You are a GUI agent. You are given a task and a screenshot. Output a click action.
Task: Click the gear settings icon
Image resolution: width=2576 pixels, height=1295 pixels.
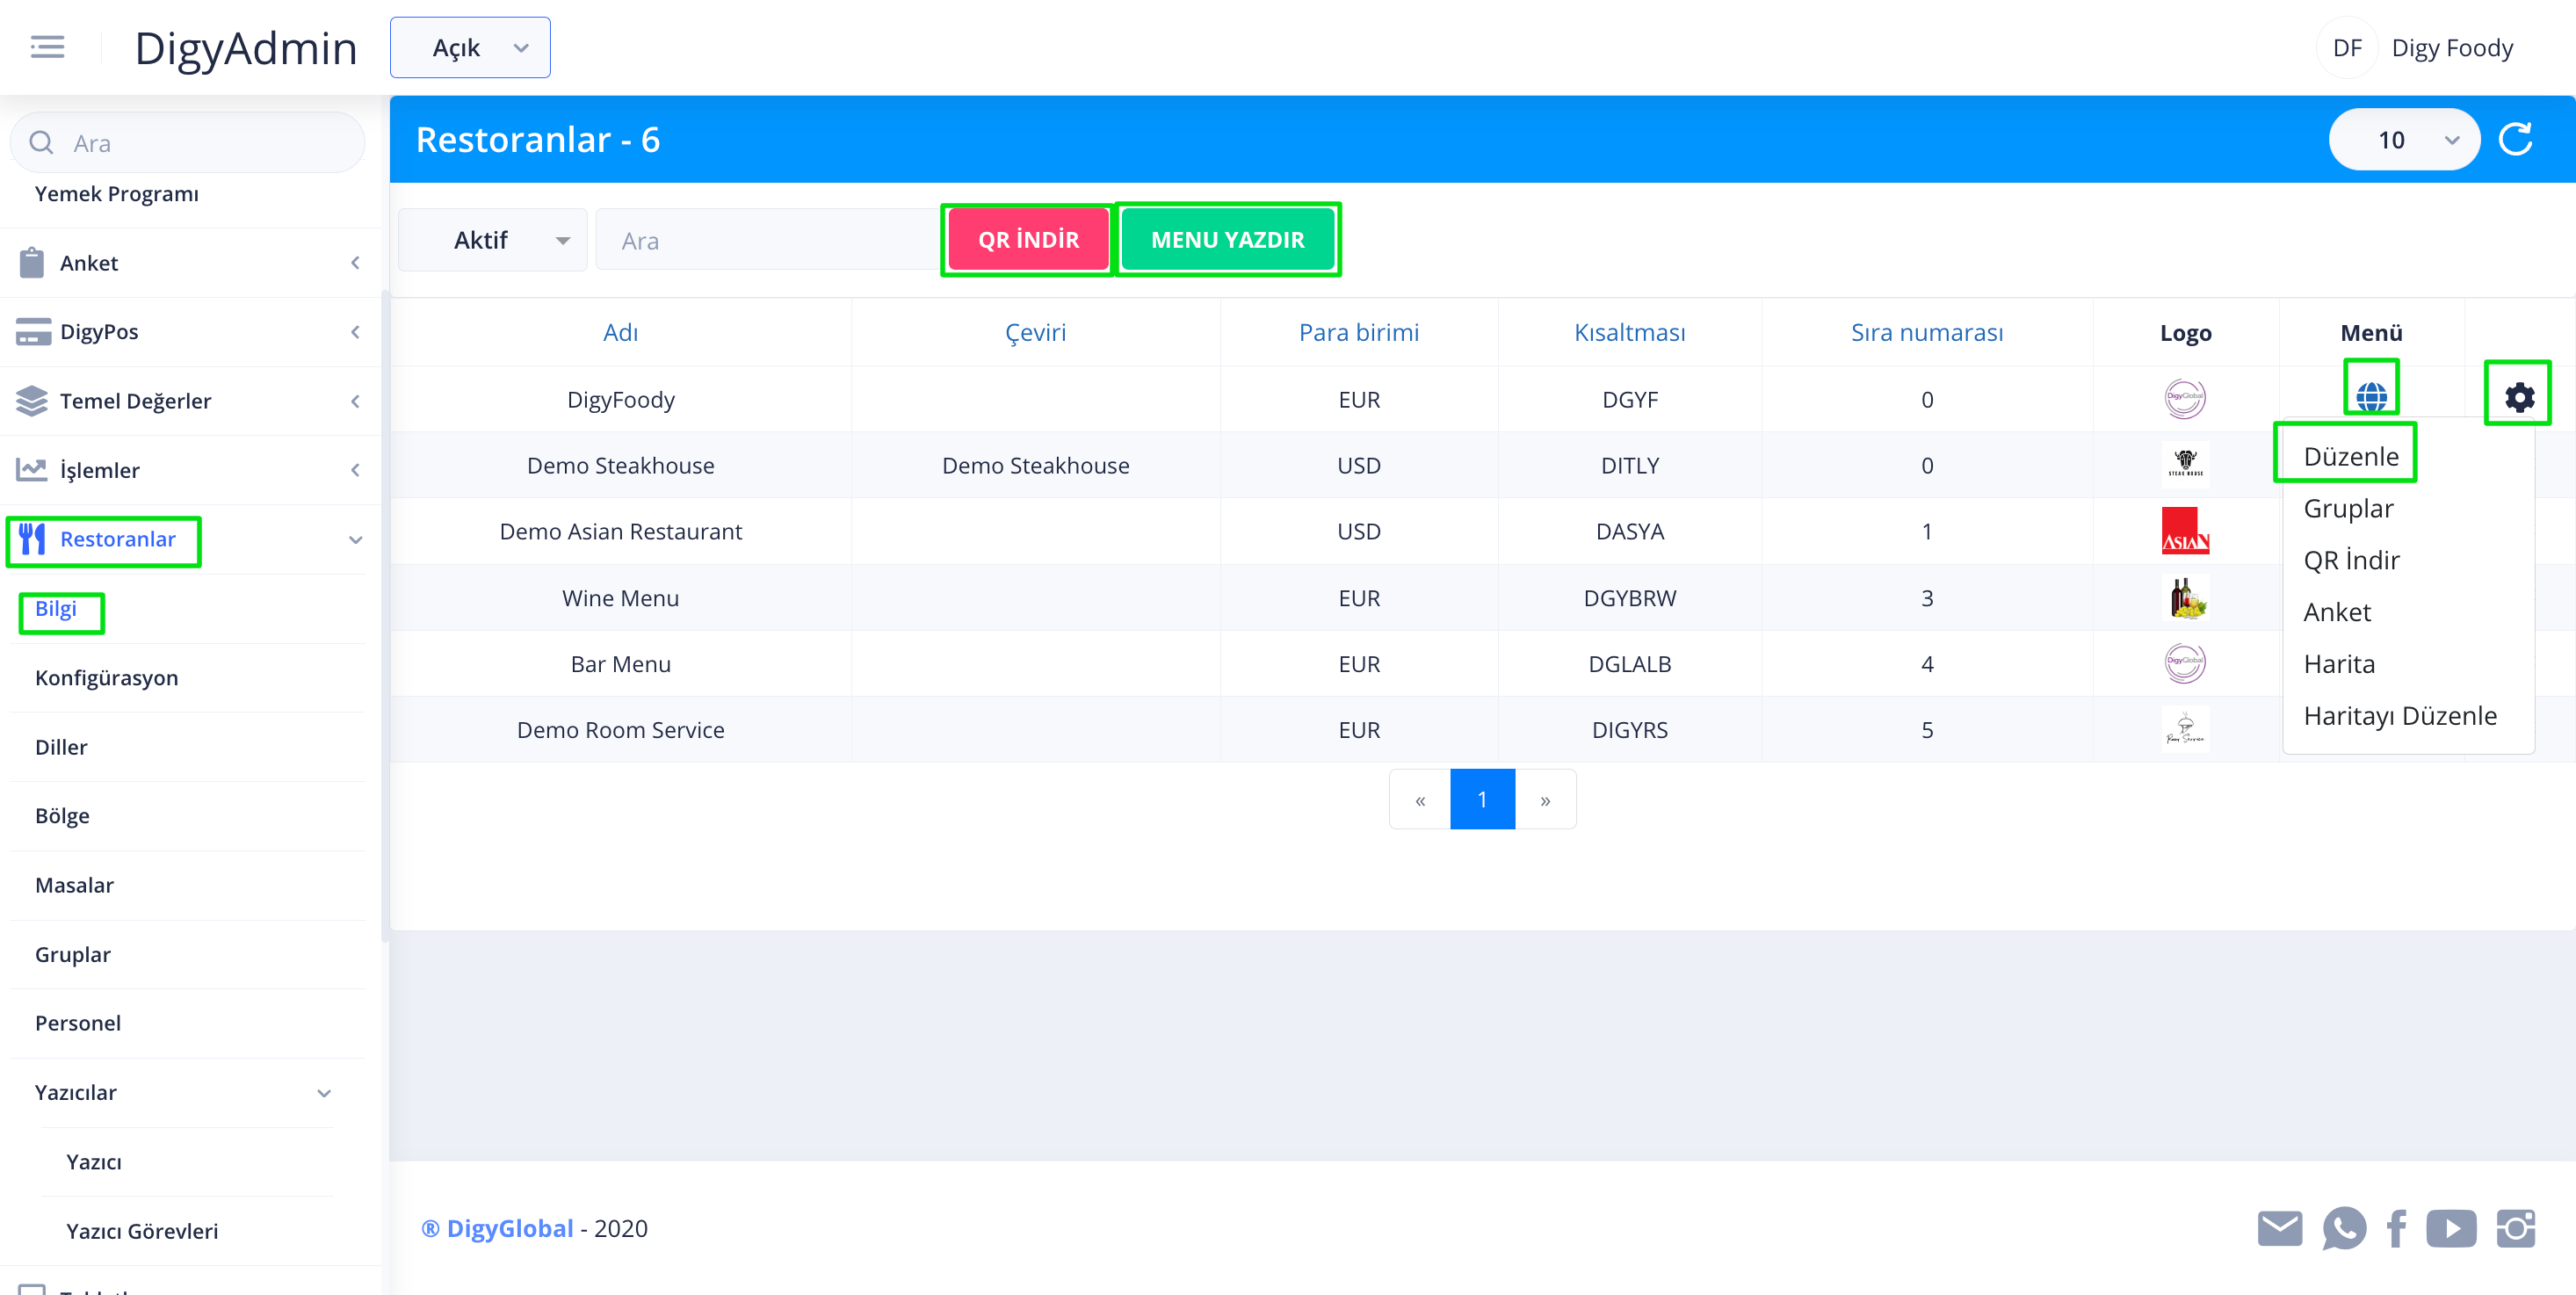(2518, 397)
